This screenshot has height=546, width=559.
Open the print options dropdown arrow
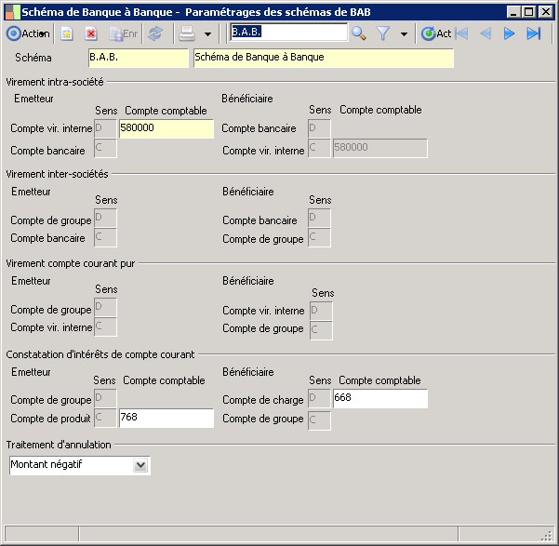[207, 33]
